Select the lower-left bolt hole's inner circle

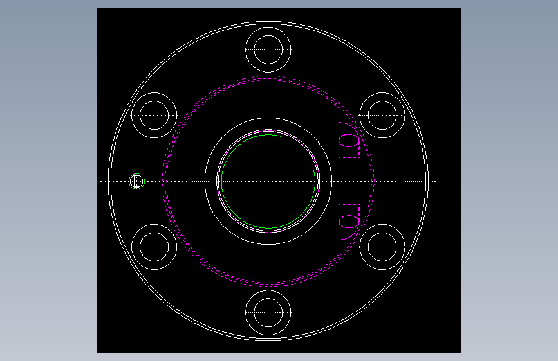(x=154, y=247)
